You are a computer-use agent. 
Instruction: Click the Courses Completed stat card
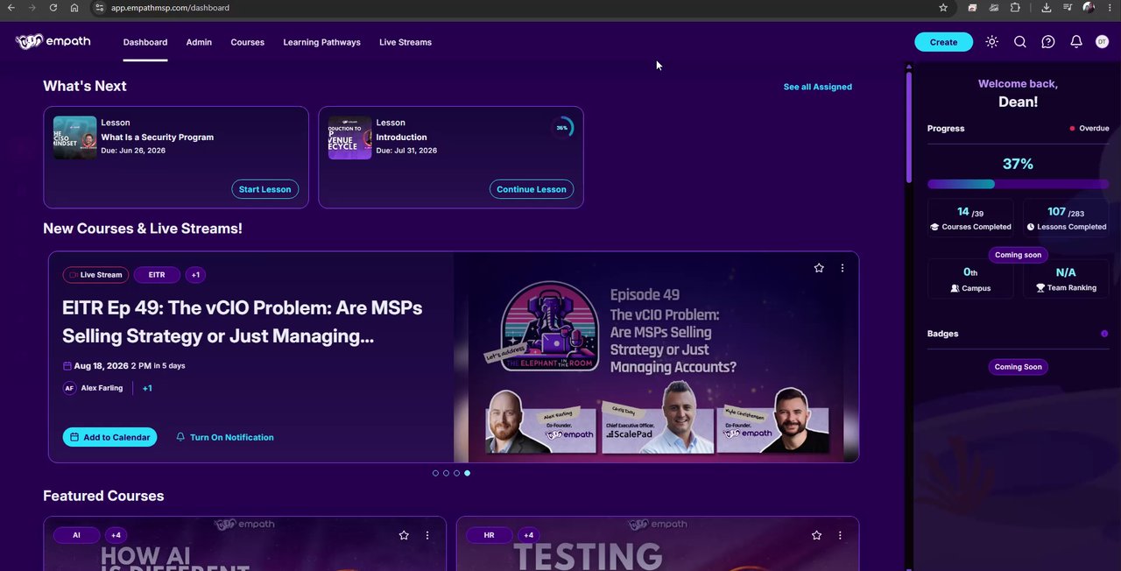970,218
